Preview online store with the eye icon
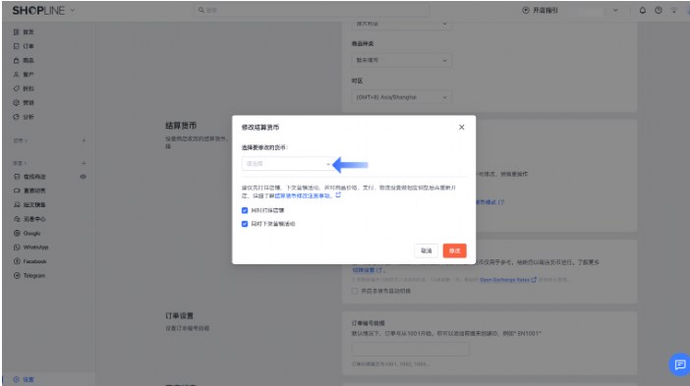The width and height of the screenshot is (690, 386). click(83, 176)
